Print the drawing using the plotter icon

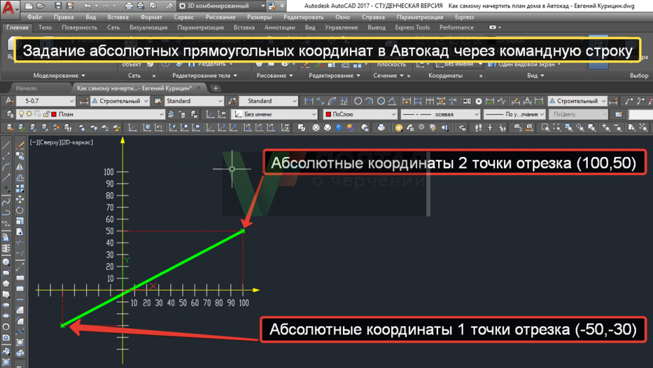(x=129, y=6)
